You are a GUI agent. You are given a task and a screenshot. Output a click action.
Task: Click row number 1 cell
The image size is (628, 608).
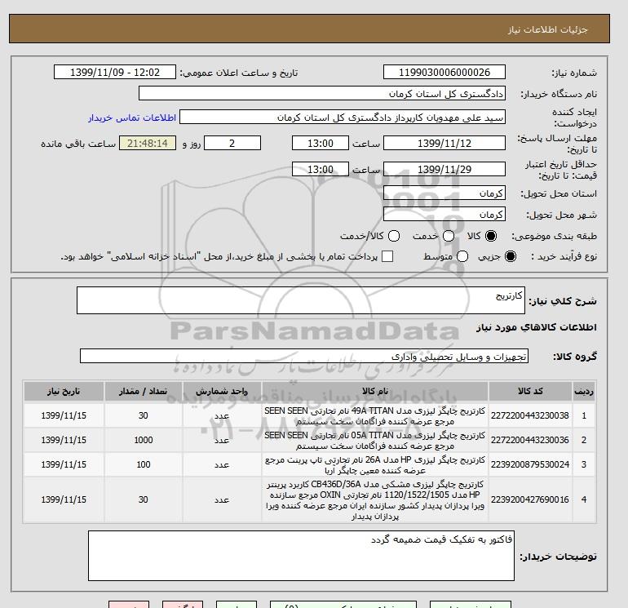584,415
